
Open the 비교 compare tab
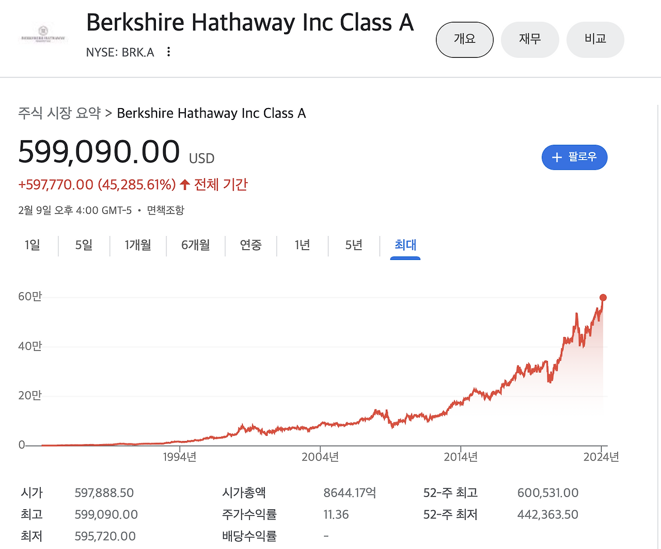(595, 39)
